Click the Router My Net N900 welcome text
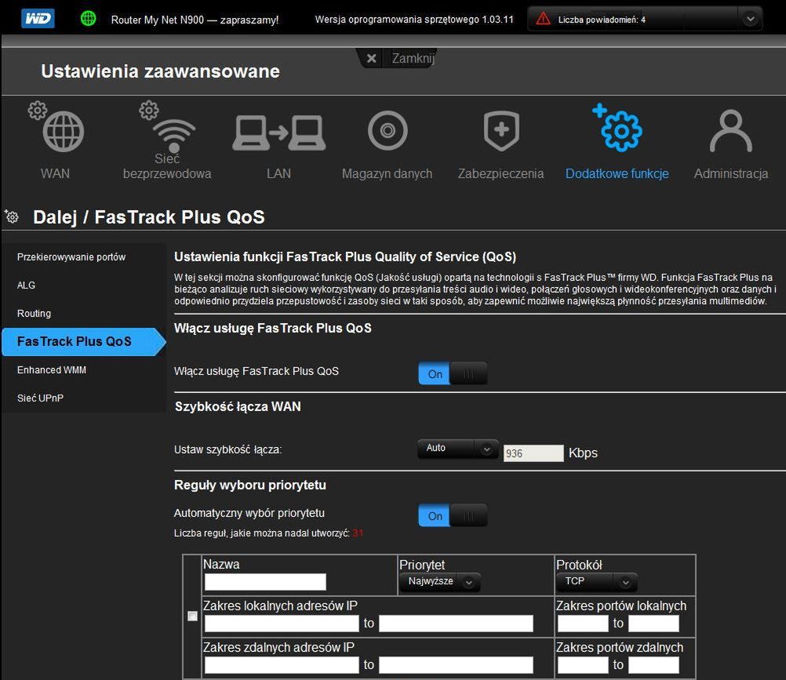The image size is (786, 680). click(195, 20)
